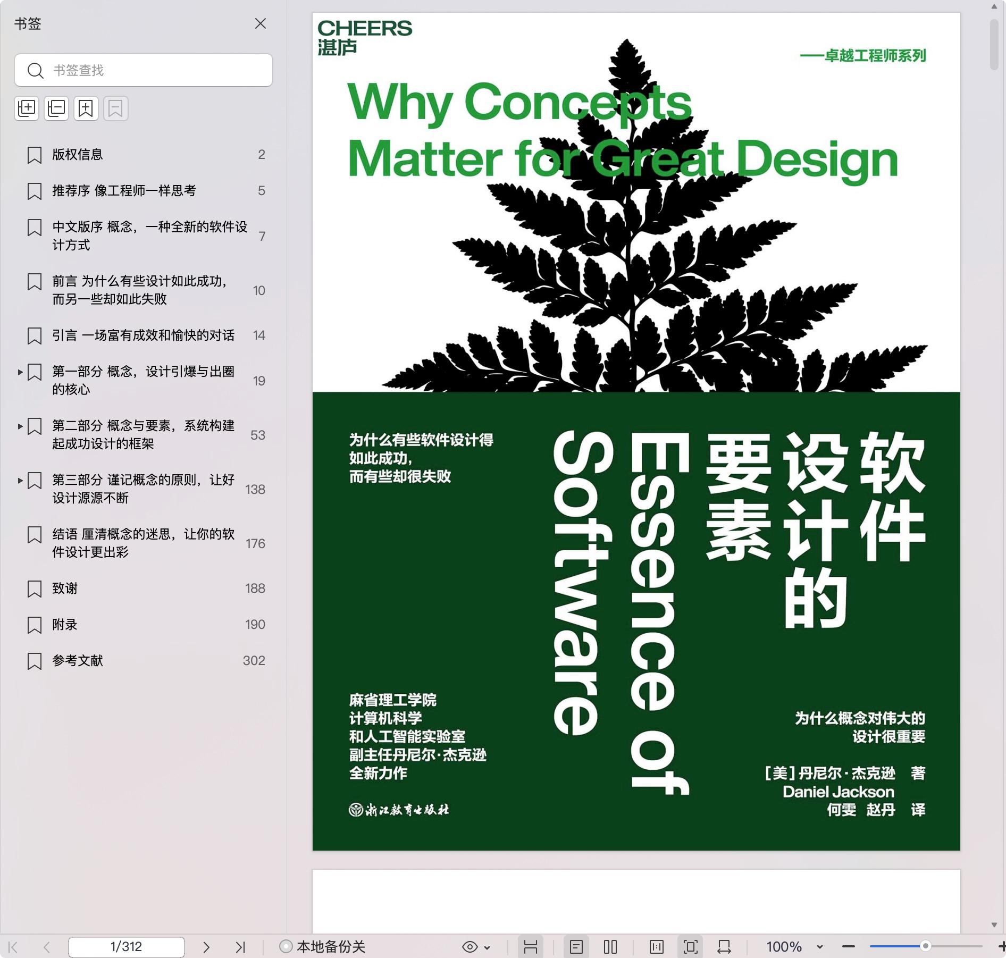Collapse all bookmarks icon
Viewport: 1006px width, 958px height.
point(56,108)
